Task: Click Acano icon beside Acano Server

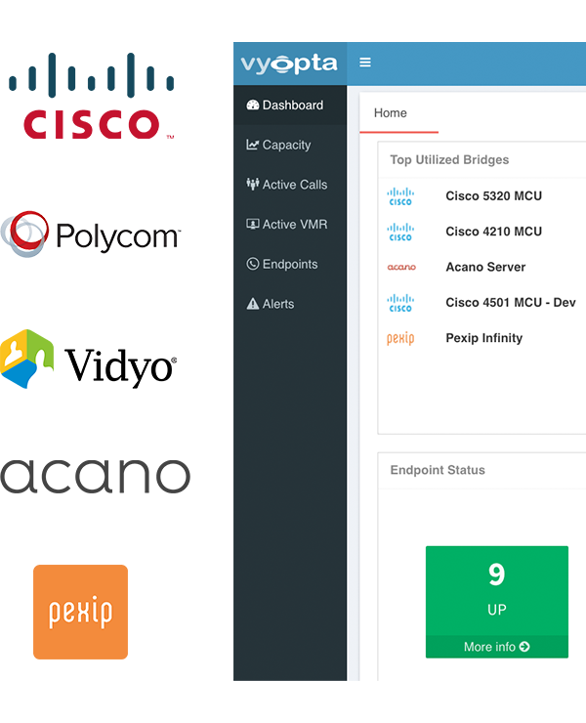Action: click(x=401, y=267)
